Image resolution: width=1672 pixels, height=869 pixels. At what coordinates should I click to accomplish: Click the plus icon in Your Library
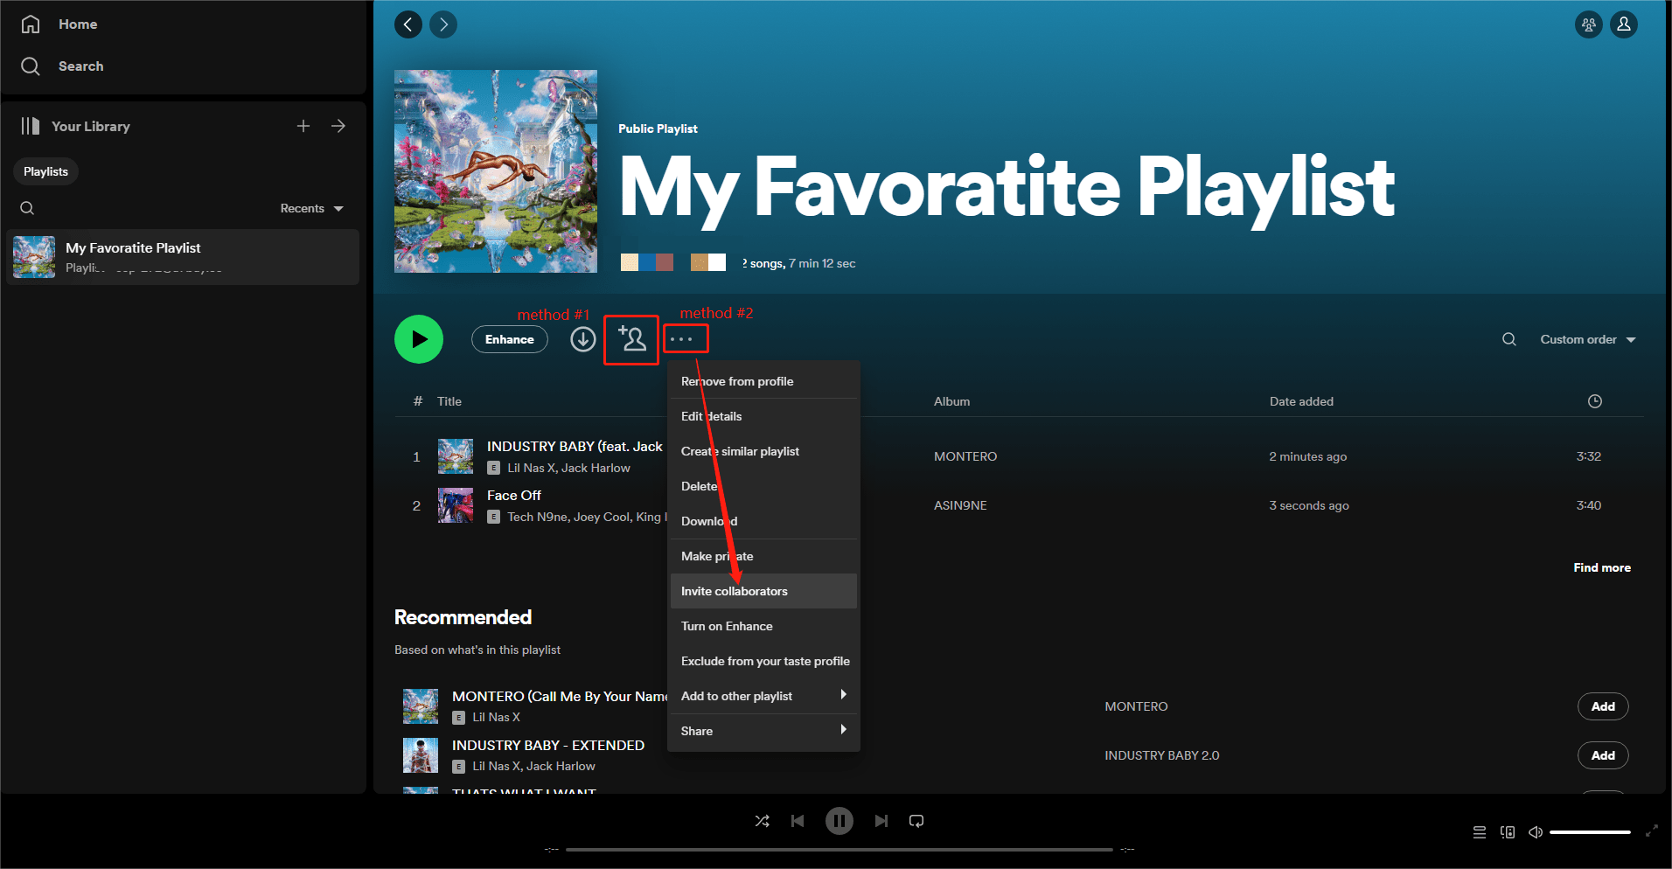[303, 126]
